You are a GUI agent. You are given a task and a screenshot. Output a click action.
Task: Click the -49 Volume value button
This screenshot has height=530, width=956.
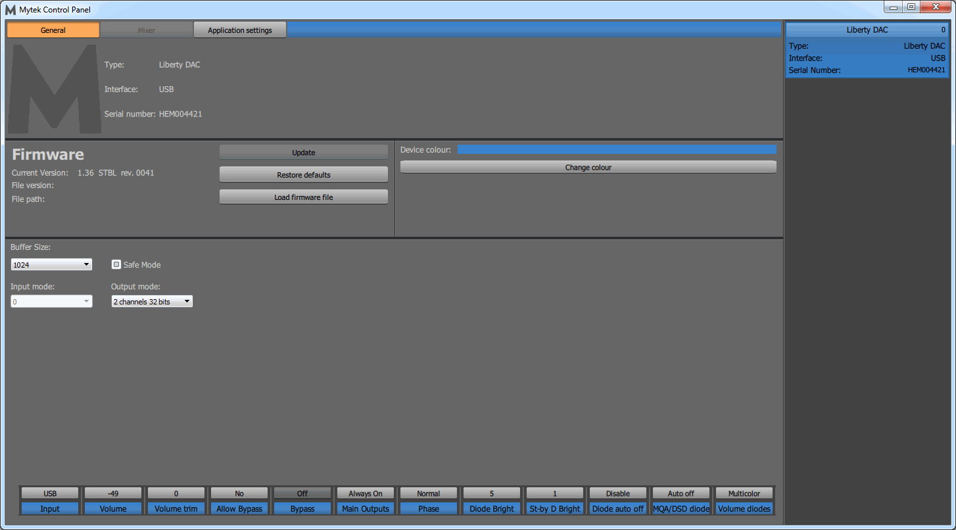coord(113,493)
